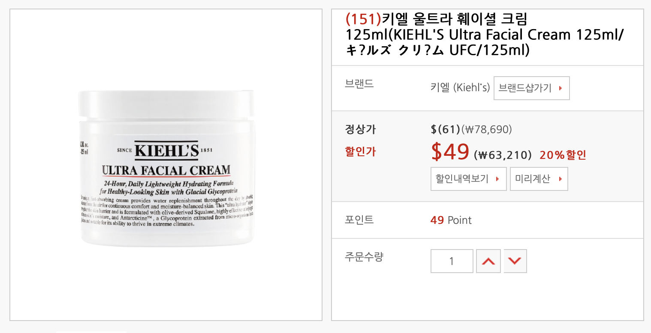This screenshot has width=651, height=333.
Task: View discount details via 할인내역보기
Action: click(469, 179)
